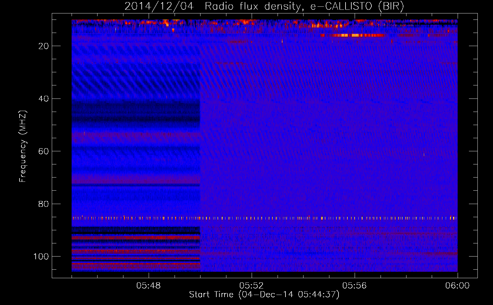Click the '05:48' time tick label

[148, 286]
